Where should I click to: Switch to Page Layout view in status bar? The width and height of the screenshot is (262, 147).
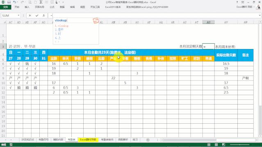coord(216,145)
